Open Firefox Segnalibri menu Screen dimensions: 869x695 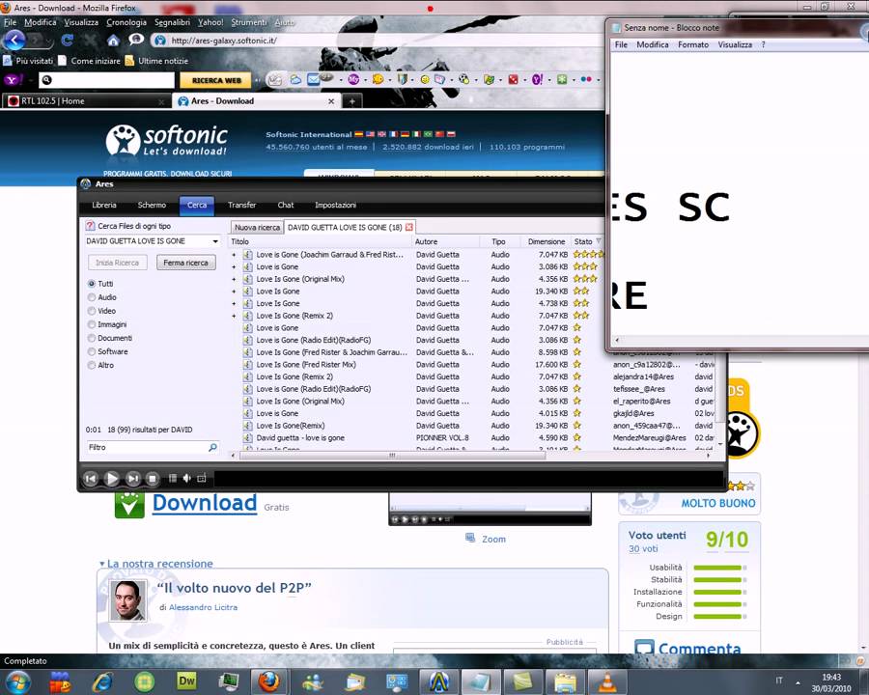click(173, 22)
